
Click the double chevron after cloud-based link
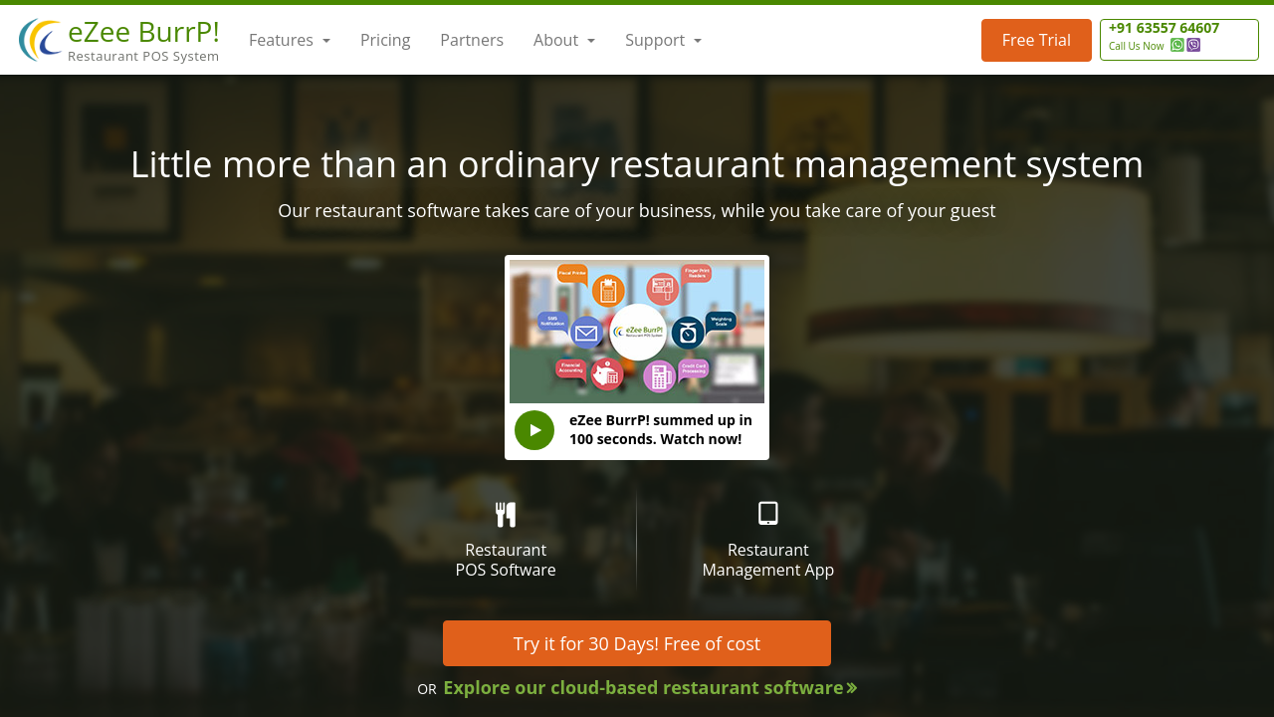[852, 688]
